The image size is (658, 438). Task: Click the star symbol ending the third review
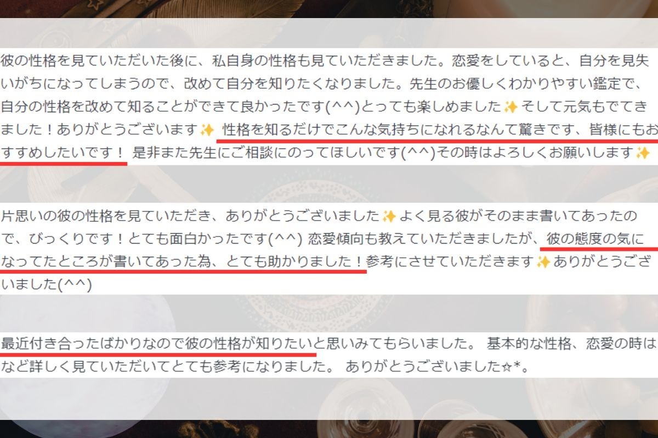(515, 367)
